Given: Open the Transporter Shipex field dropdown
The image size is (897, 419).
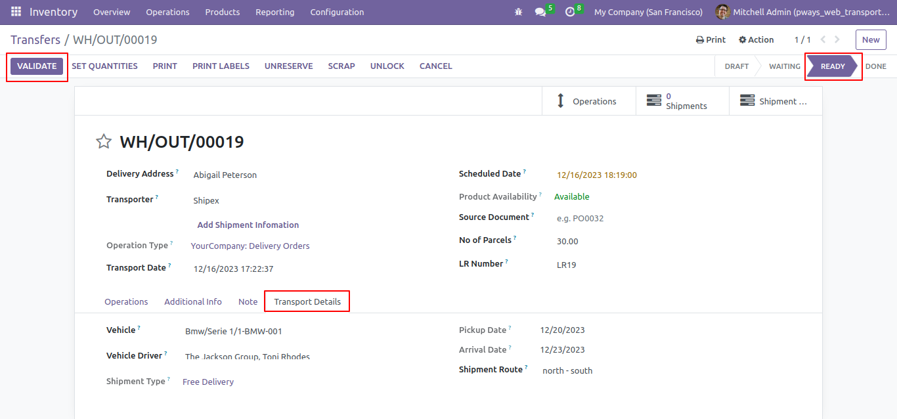Looking at the screenshot, I should (x=315, y=200).
